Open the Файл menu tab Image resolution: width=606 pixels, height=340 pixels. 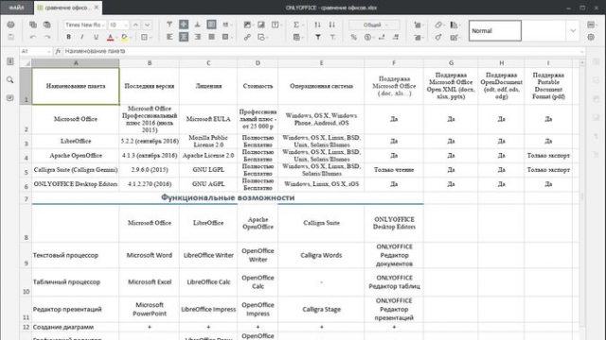click(x=16, y=8)
